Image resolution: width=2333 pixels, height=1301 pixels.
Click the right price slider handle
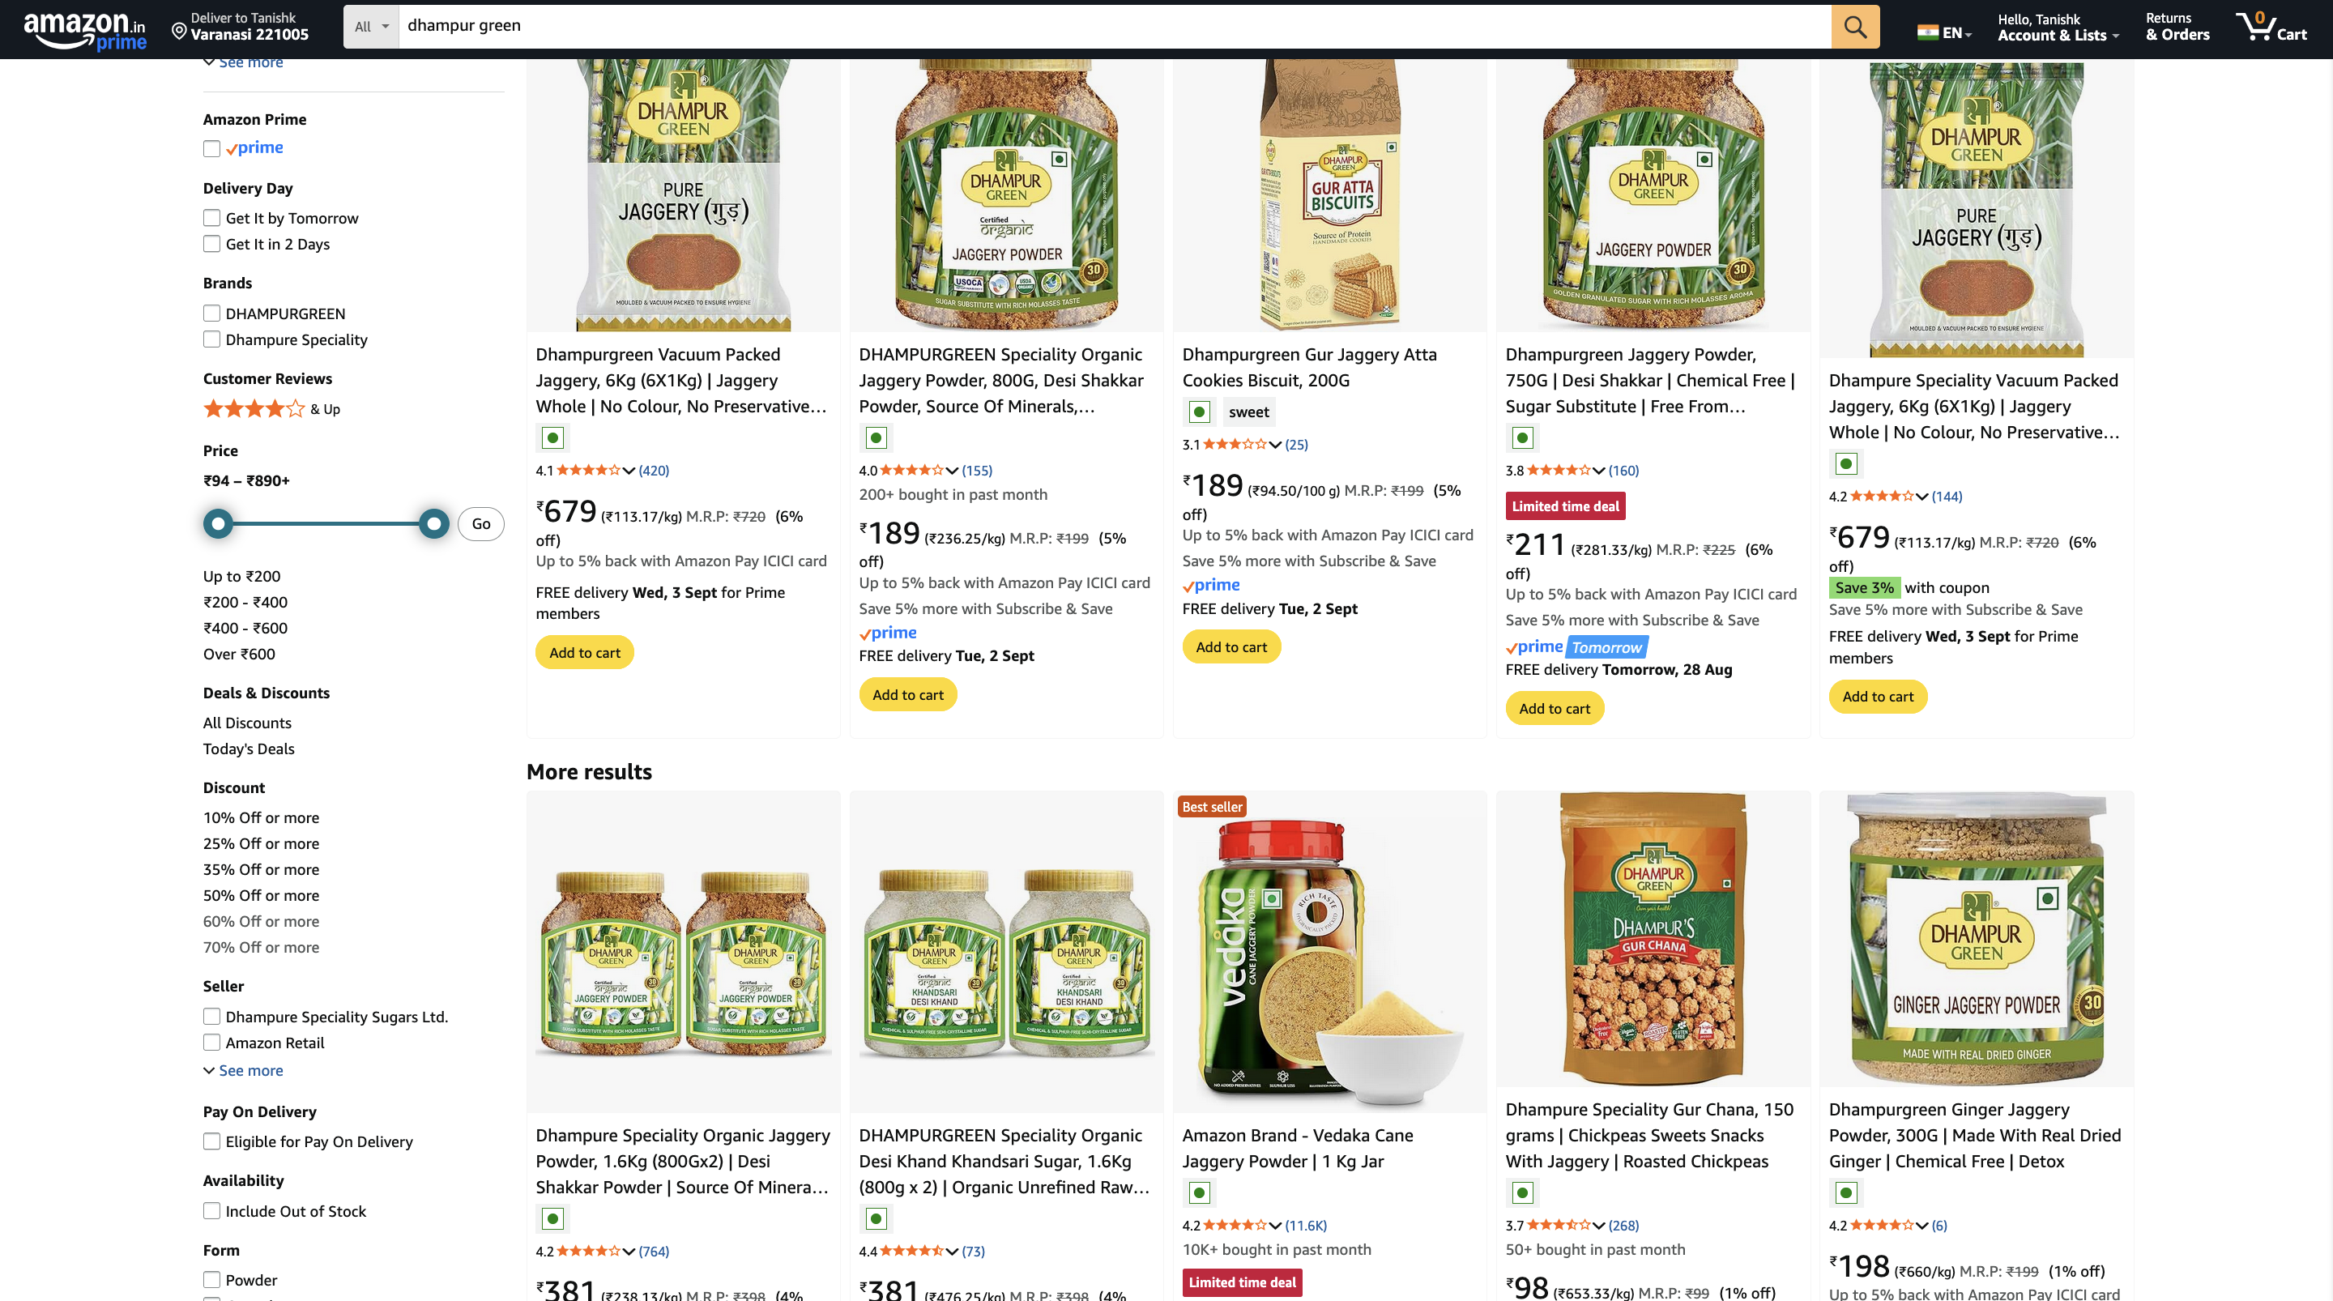(x=434, y=523)
